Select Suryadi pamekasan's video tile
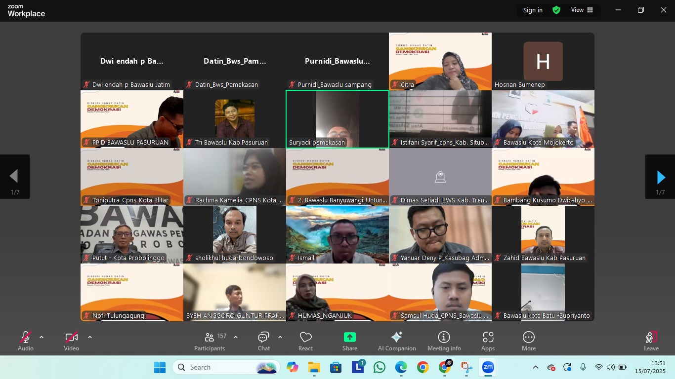 pos(337,118)
